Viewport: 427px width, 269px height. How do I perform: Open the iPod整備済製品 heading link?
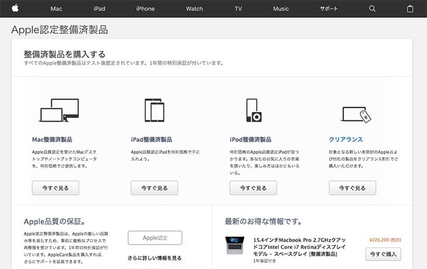point(251,139)
